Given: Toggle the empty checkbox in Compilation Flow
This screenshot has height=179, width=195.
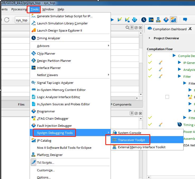Looking at the screenshot, I should point(167,97).
